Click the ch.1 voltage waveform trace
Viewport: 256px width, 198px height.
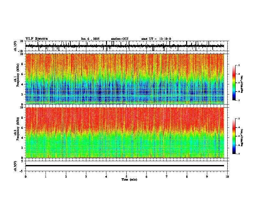[124, 46]
